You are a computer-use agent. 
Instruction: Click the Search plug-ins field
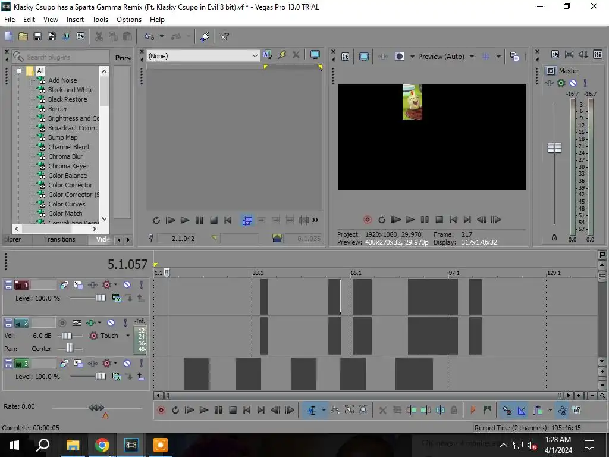click(60, 57)
